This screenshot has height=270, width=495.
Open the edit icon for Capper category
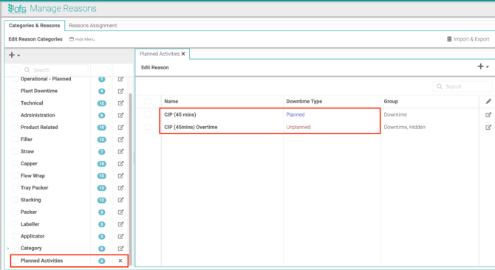pyautogui.click(x=120, y=164)
